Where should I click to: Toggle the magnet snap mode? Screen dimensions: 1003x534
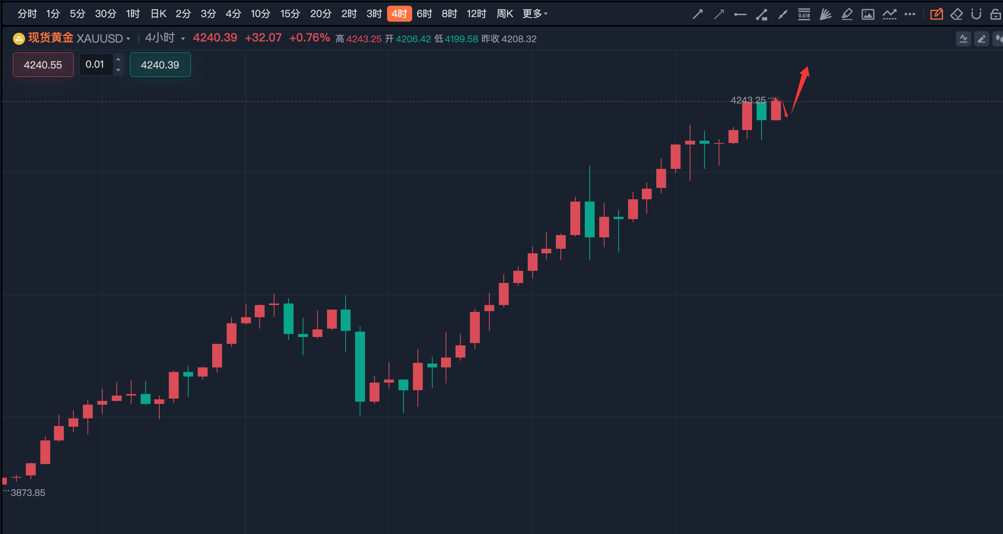click(976, 14)
